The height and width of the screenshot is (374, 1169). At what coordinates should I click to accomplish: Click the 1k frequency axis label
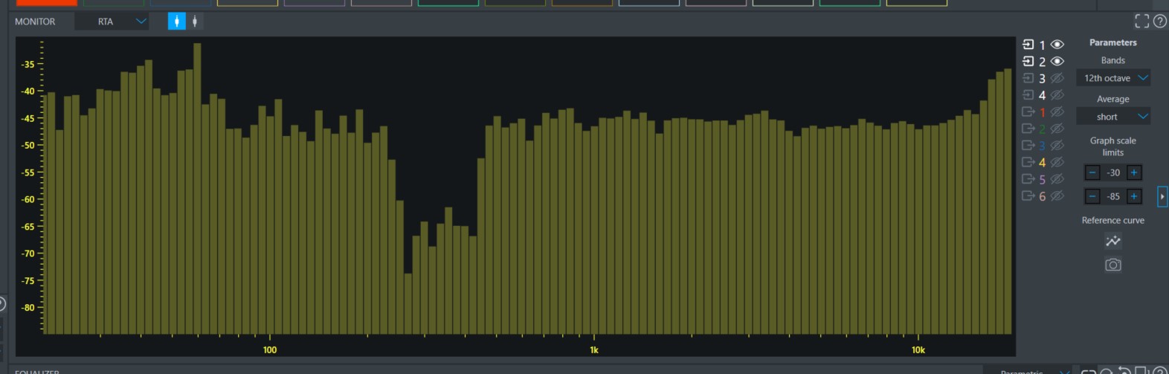coord(594,349)
